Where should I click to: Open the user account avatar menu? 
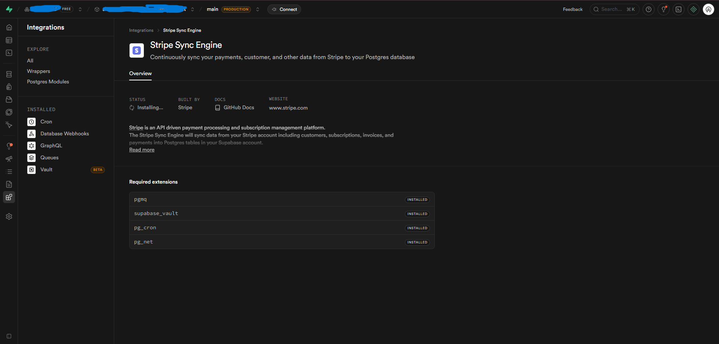click(709, 9)
